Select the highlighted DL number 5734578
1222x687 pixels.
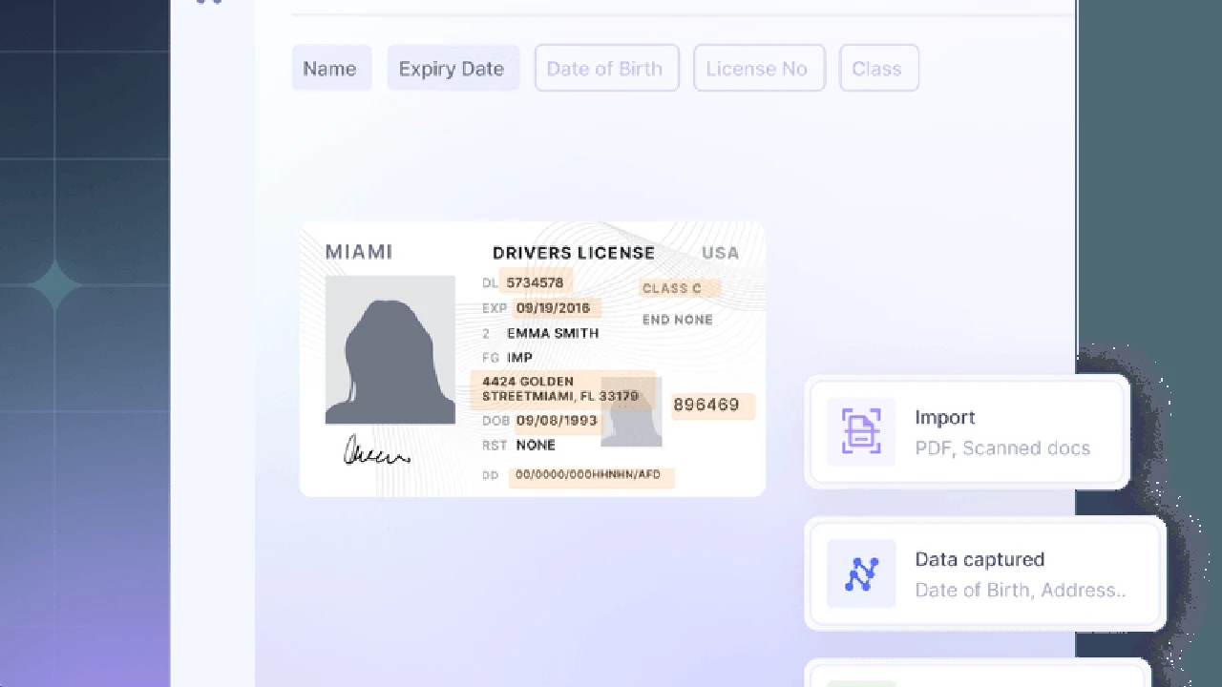[x=536, y=282]
